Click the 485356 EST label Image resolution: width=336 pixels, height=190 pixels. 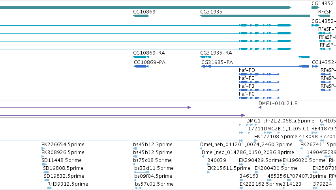click(x=277, y=176)
